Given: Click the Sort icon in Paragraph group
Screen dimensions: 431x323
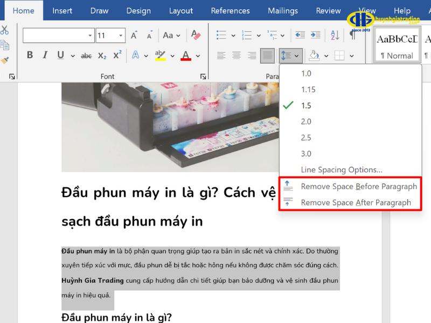Looking at the screenshot, I should pyautogui.click(x=335, y=34).
